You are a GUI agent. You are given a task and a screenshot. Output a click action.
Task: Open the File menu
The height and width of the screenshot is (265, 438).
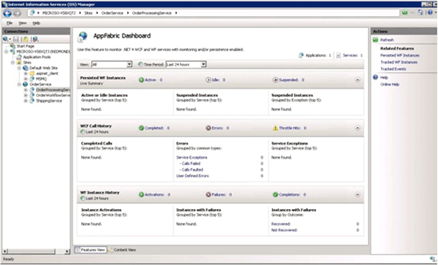pos(9,23)
